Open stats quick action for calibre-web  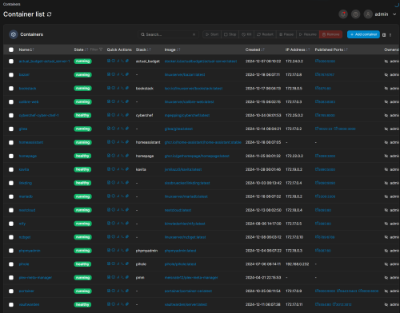[118, 101]
